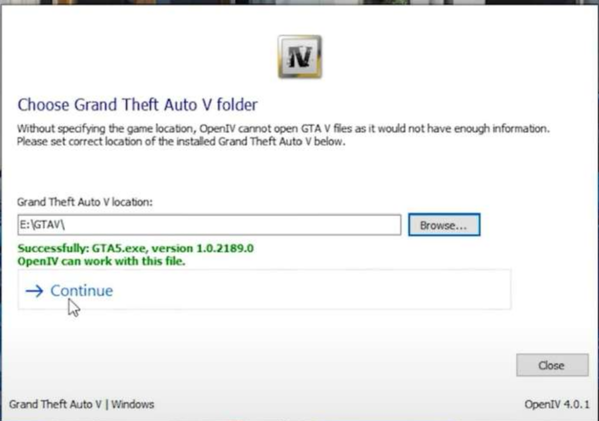The image size is (599, 421).
Task: Close the dialog with the Close button
Action: 552,365
